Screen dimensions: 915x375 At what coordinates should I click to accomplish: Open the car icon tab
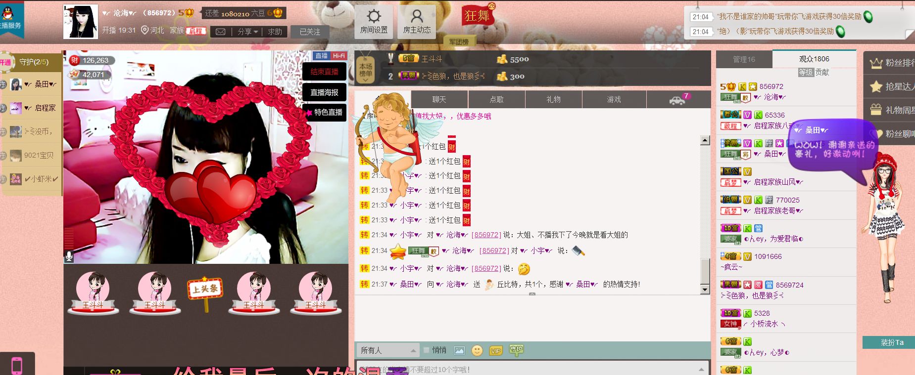pos(677,100)
